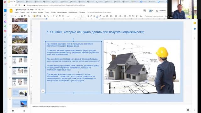Open the Insert image dropdown arrow
Viewport: 201px width, 113px height.
click(x=42, y=16)
